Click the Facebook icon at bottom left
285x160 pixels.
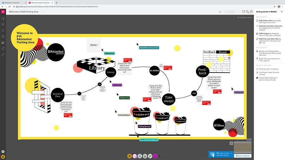[3, 151]
